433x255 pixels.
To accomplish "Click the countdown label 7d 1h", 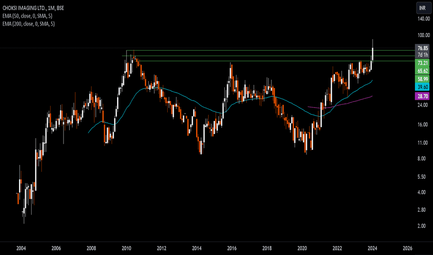I will click(422, 55).
